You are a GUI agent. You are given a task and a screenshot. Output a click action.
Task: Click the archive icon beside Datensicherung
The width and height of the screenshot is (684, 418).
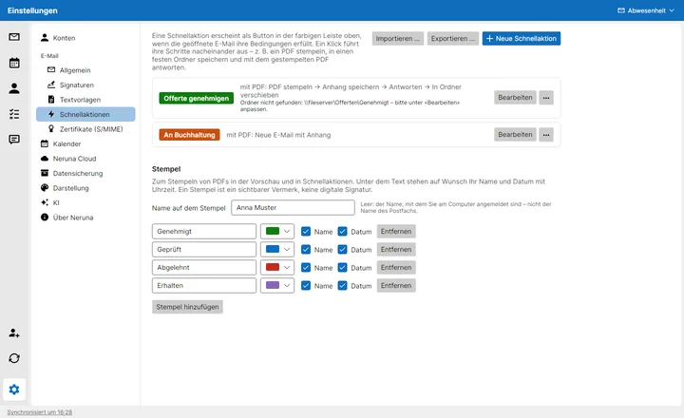point(45,173)
